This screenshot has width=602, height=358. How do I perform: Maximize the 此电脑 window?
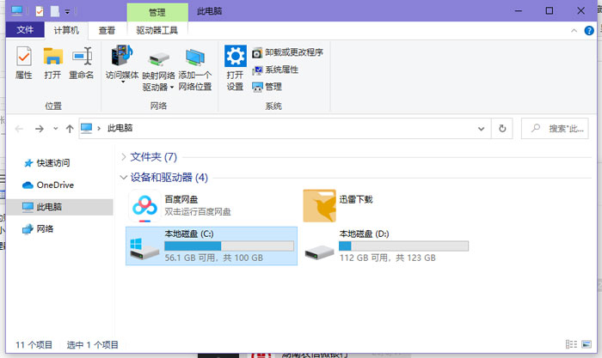pos(550,11)
